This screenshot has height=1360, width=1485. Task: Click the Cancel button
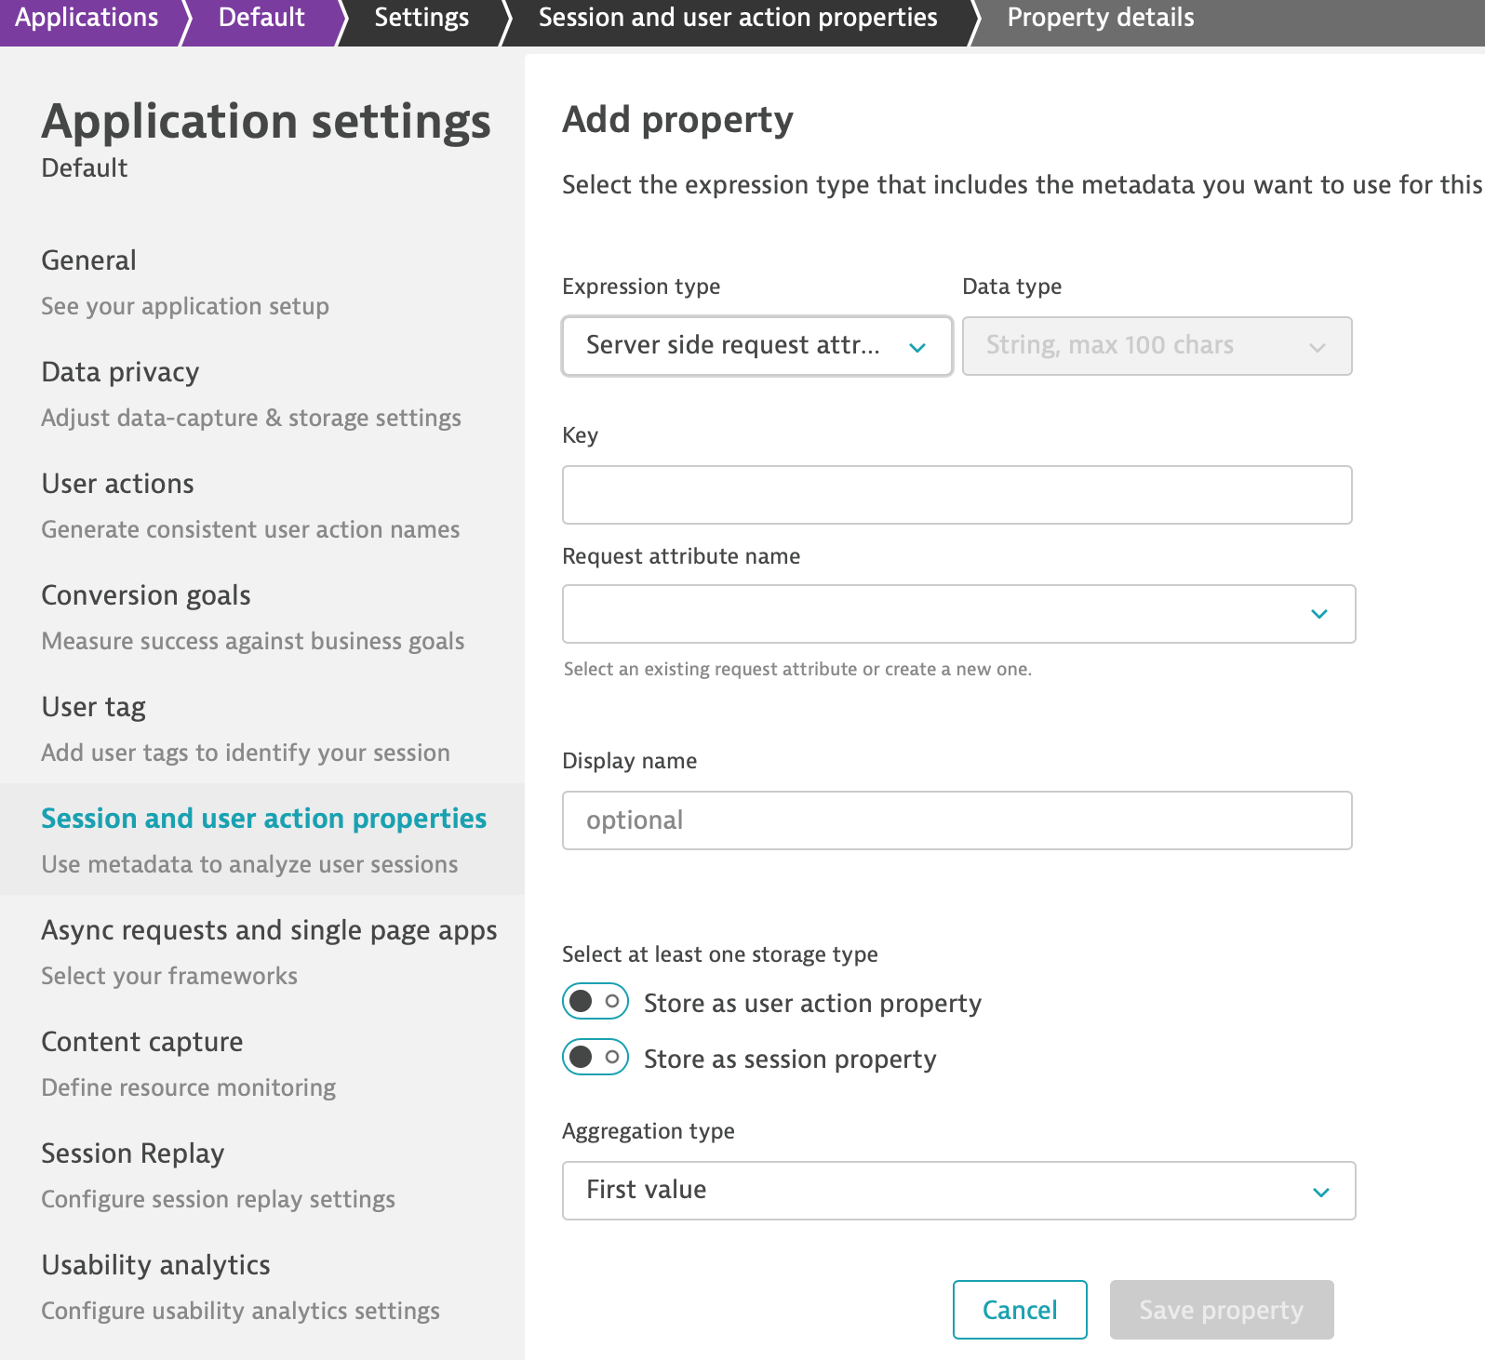[x=1019, y=1310]
